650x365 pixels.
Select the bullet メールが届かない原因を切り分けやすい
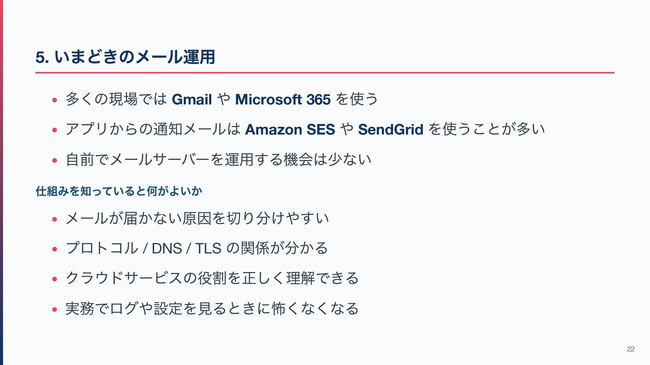point(197,218)
